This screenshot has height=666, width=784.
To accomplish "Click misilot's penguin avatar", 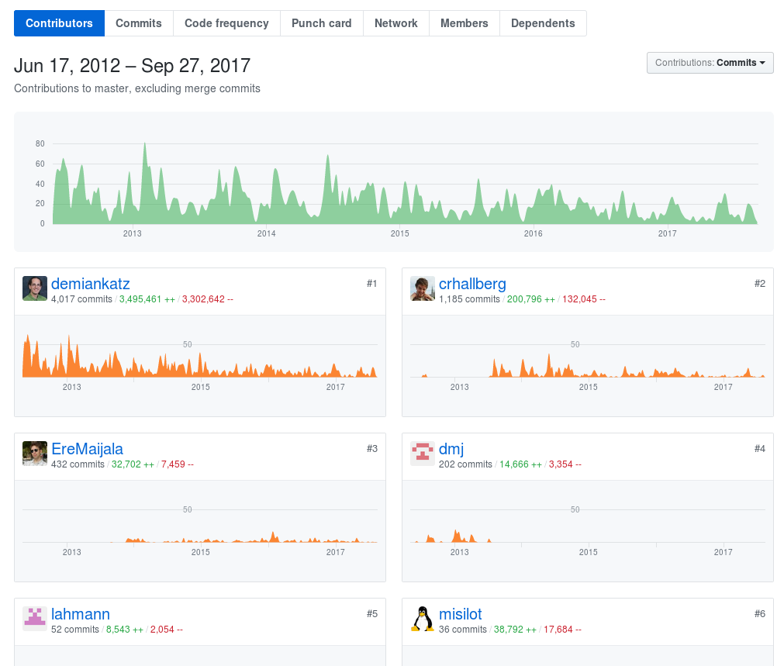I will pos(423,619).
